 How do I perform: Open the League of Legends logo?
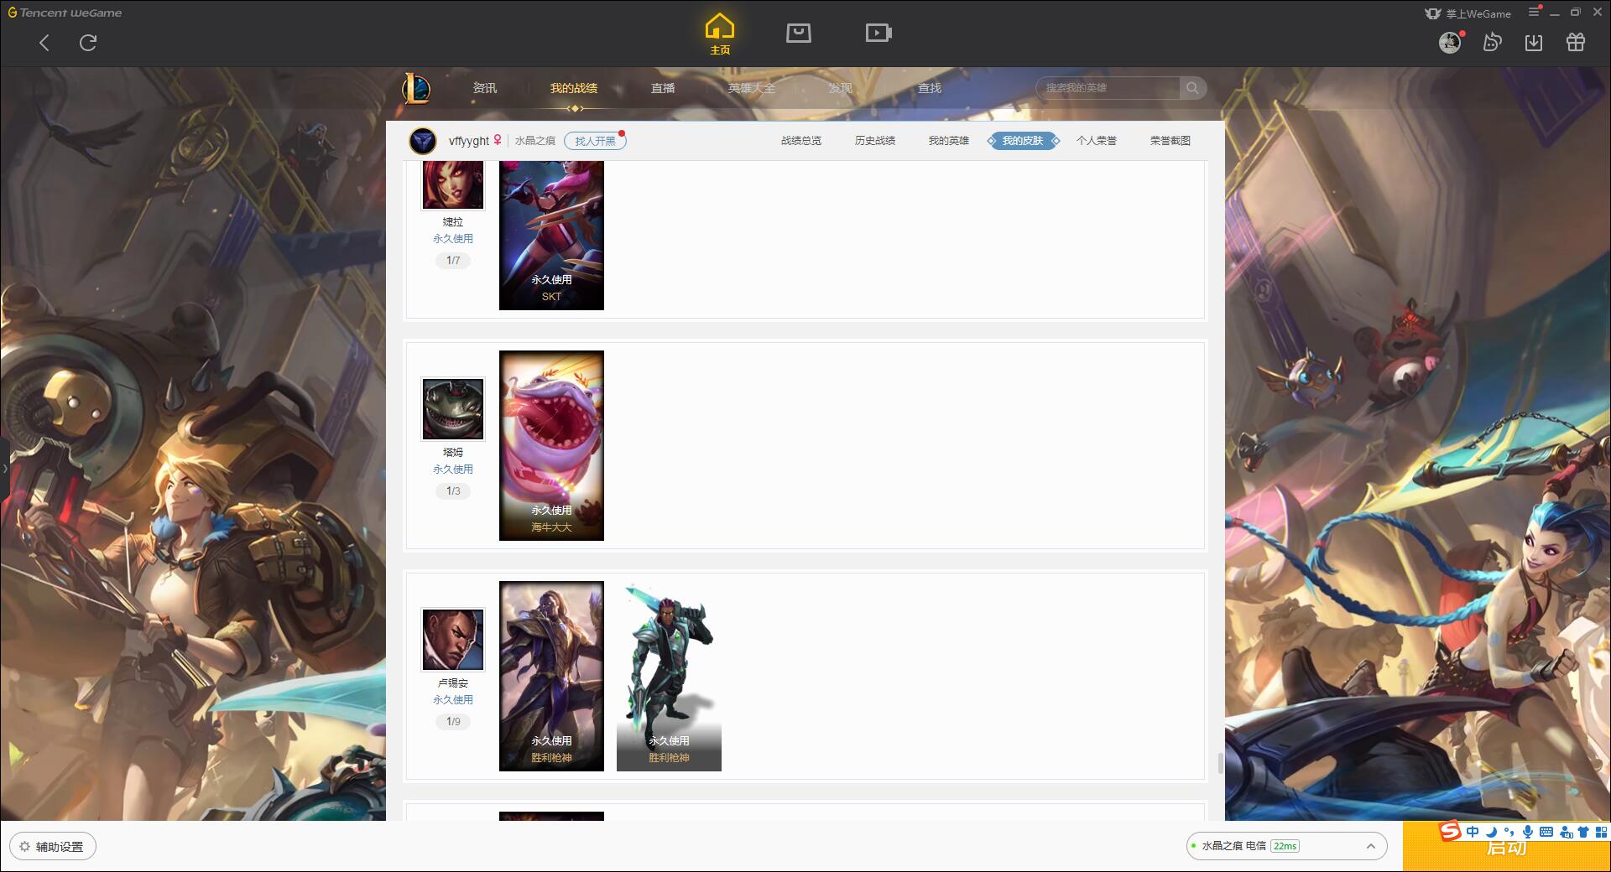tap(416, 88)
